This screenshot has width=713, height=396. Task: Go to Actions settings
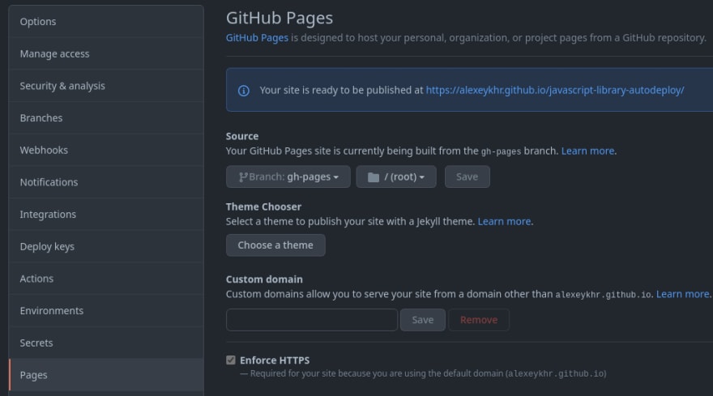[106, 279]
